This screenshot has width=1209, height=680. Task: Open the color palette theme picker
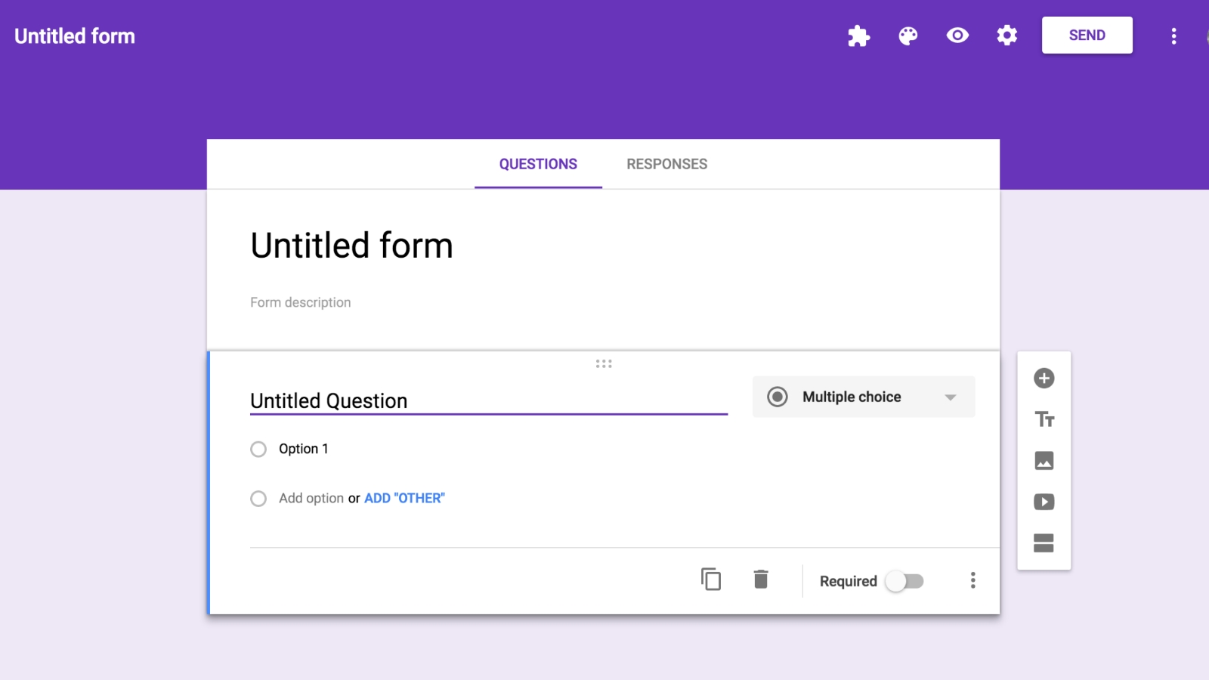click(908, 36)
